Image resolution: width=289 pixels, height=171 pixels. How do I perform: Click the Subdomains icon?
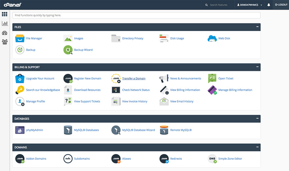68,159
